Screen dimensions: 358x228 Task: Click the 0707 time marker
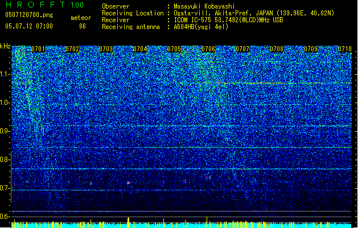tap(242, 49)
